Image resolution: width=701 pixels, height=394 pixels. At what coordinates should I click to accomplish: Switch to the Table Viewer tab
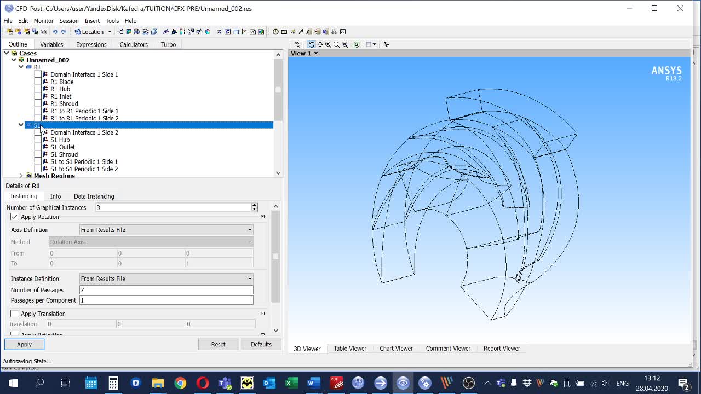pos(350,349)
